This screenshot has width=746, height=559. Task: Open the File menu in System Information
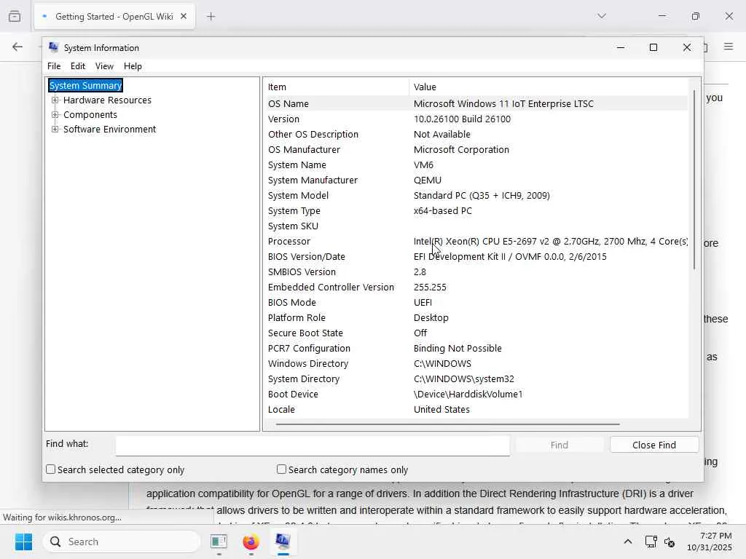(x=54, y=66)
